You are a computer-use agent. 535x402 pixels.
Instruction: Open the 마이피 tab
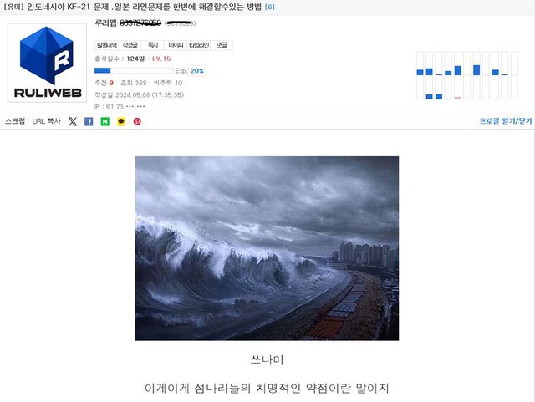(176, 45)
